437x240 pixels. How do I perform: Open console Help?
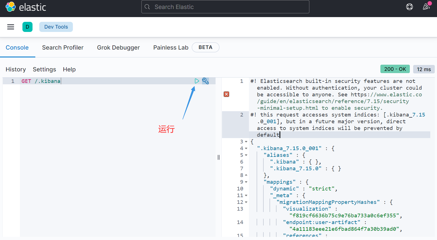tap(69, 69)
